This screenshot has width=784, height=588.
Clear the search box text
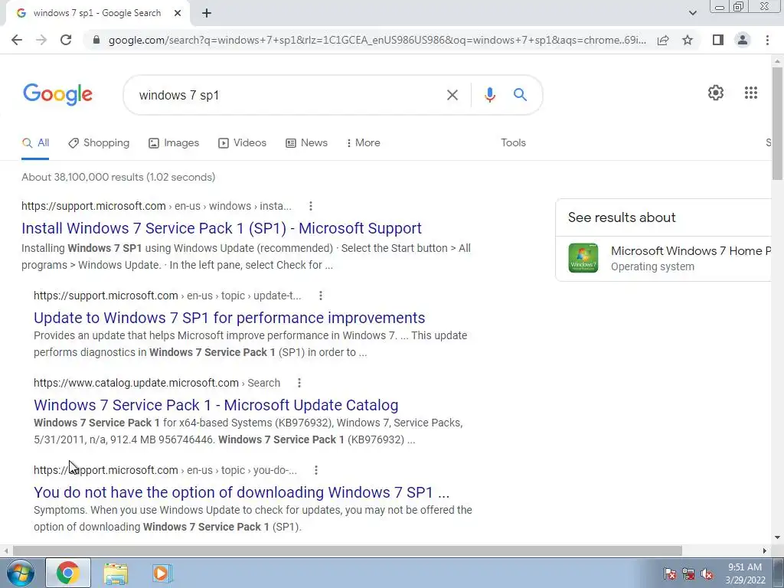(452, 95)
